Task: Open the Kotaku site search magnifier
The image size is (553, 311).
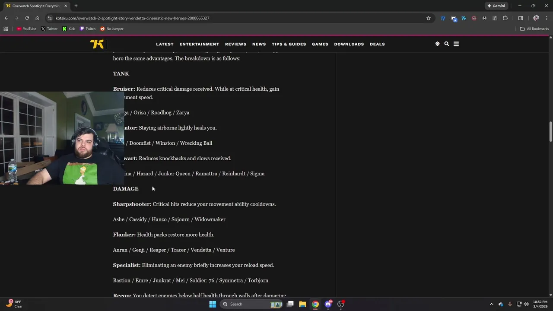Action: (x=447, y=44)
